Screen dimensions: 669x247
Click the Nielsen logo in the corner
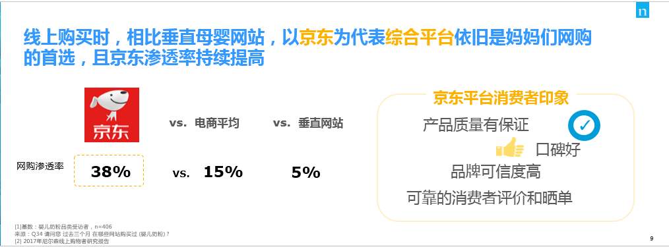[642, 11]
